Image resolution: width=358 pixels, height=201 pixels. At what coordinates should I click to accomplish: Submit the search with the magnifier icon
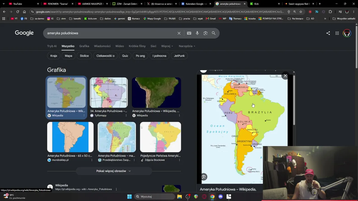[x=214, y=33]
